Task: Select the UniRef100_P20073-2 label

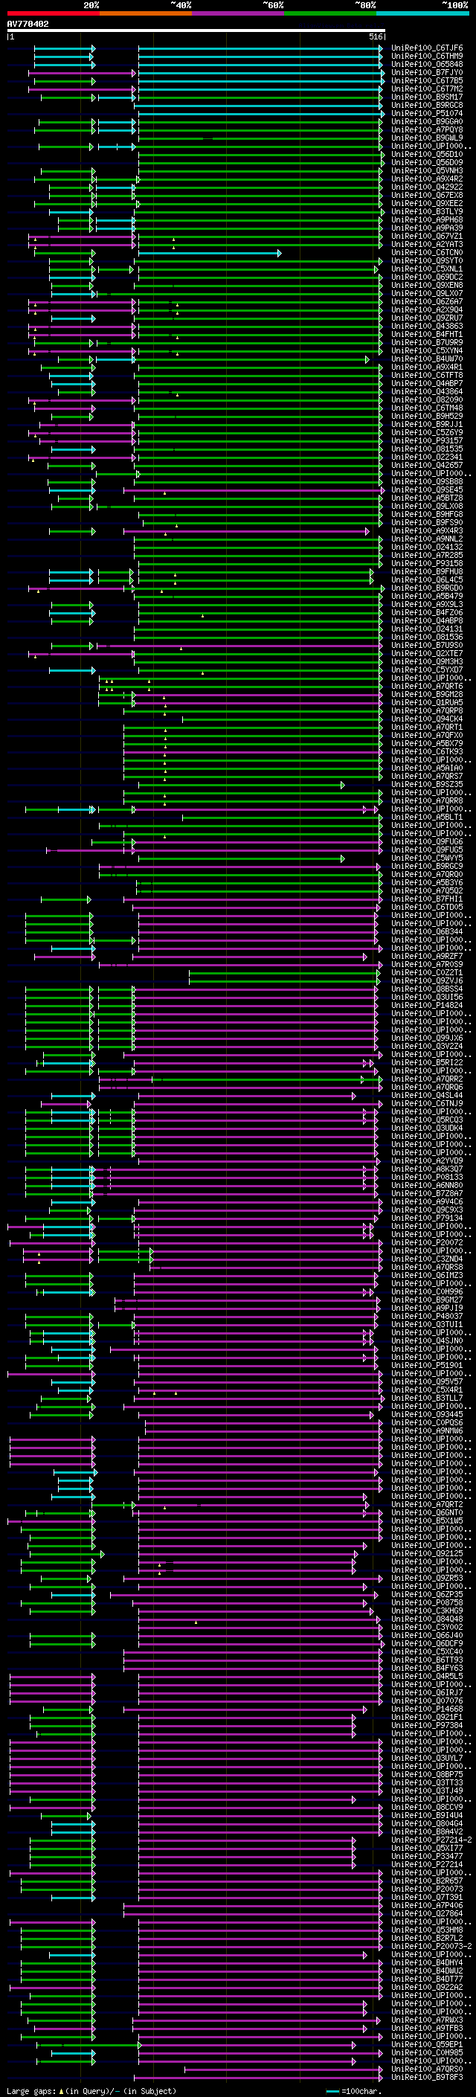Action: click(432, 1947)
